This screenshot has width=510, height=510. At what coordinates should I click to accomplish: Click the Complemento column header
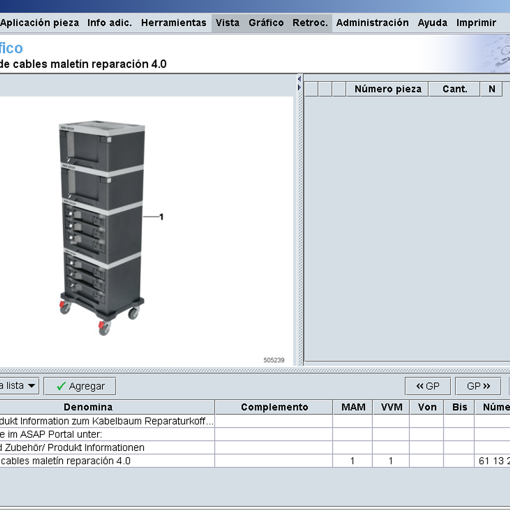(x=274, y=407)
